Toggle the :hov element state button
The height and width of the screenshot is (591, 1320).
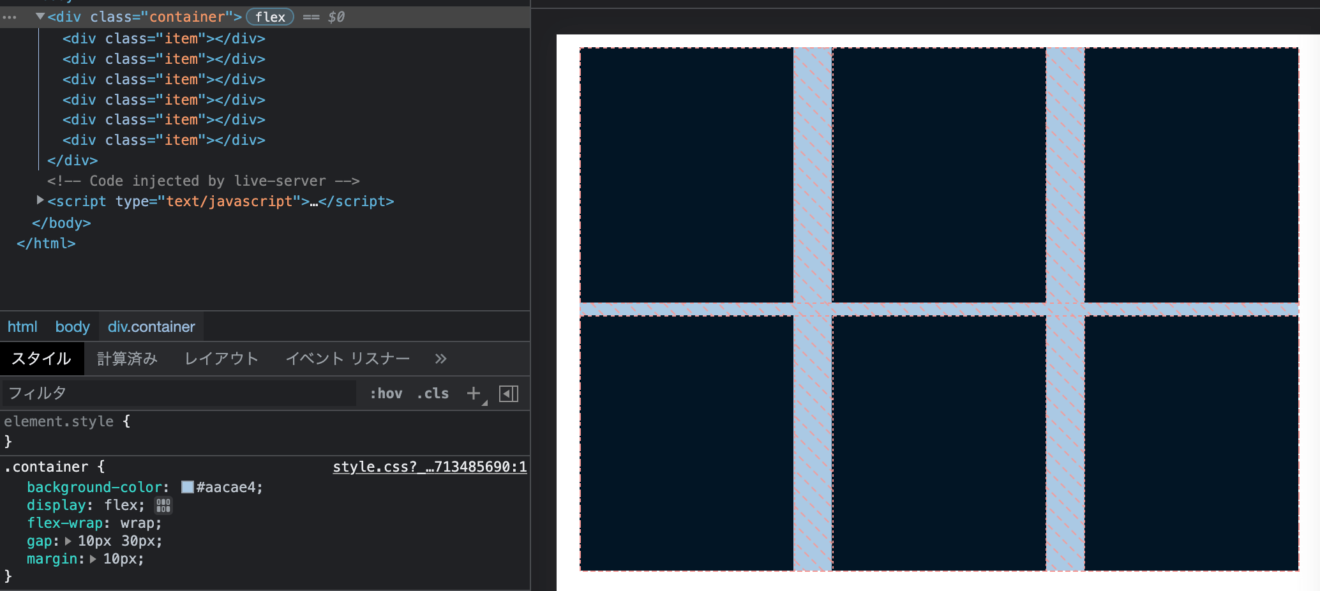(x=386, y=393)
